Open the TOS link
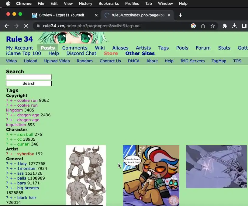 [237, 61]
